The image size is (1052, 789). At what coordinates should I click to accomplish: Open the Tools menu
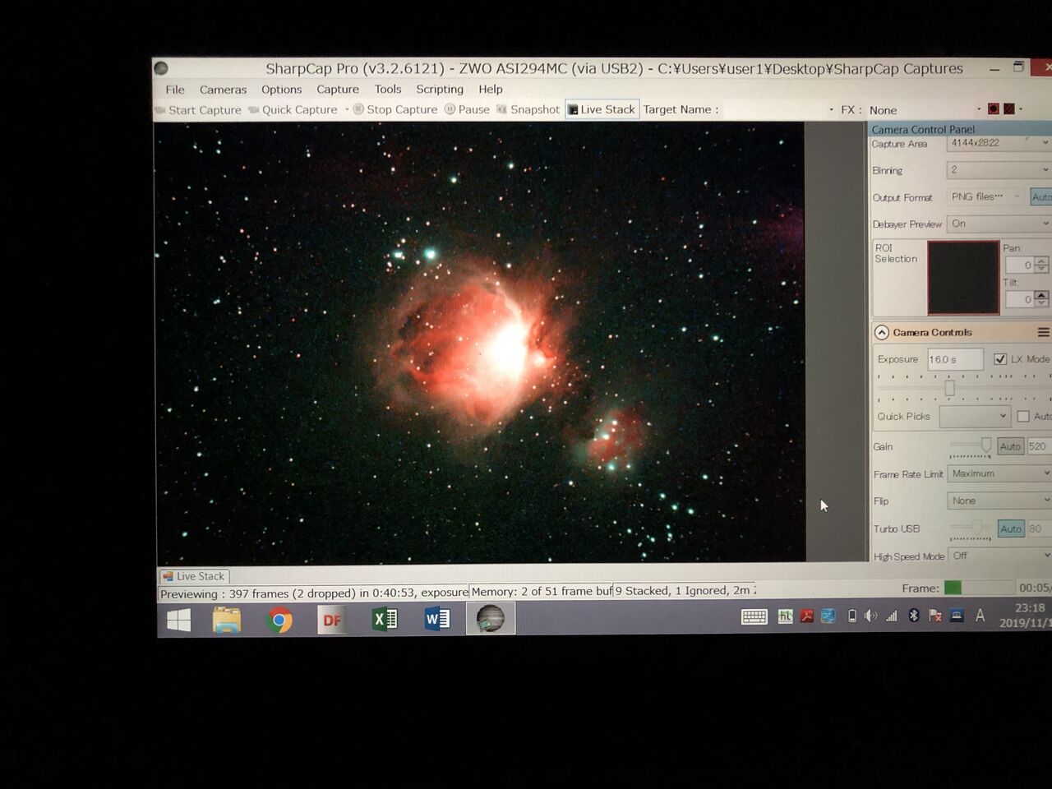[388, 89]
